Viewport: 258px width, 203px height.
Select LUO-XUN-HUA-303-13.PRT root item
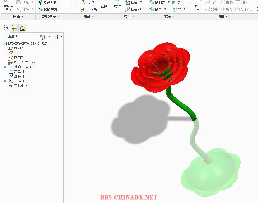[x=25, y=44]
